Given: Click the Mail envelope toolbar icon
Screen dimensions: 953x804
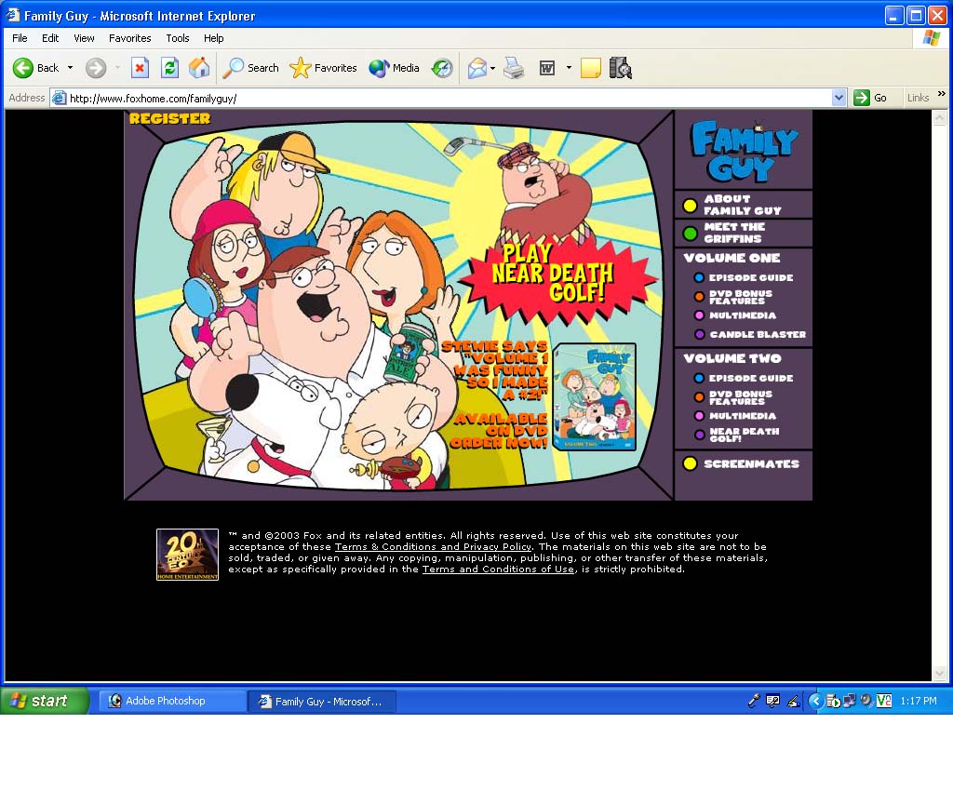Looking at the screenshot, I should coord(477,68).
